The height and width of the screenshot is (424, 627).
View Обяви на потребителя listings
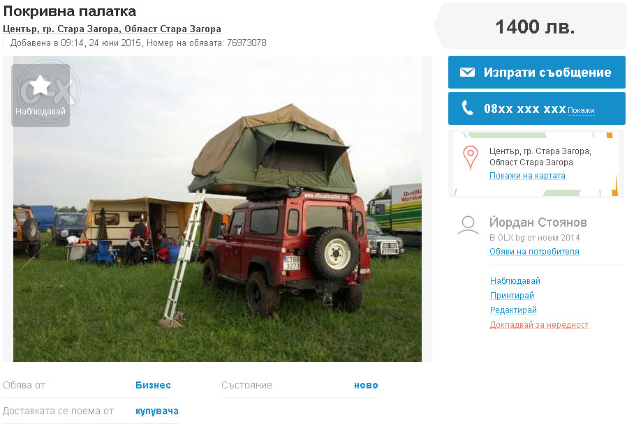(534, 252)
